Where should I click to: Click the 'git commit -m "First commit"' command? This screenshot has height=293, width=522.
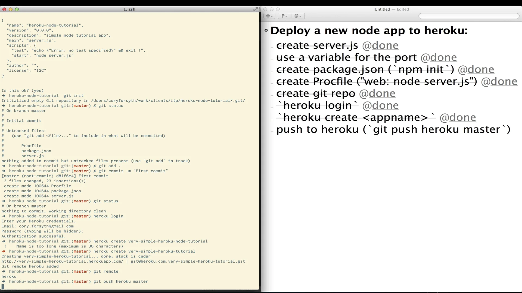tap(133, 171)
